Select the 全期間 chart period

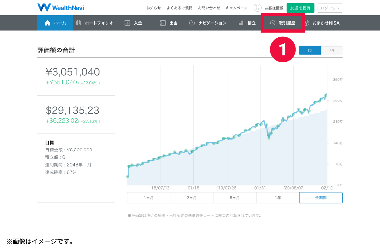coord(321,198)
